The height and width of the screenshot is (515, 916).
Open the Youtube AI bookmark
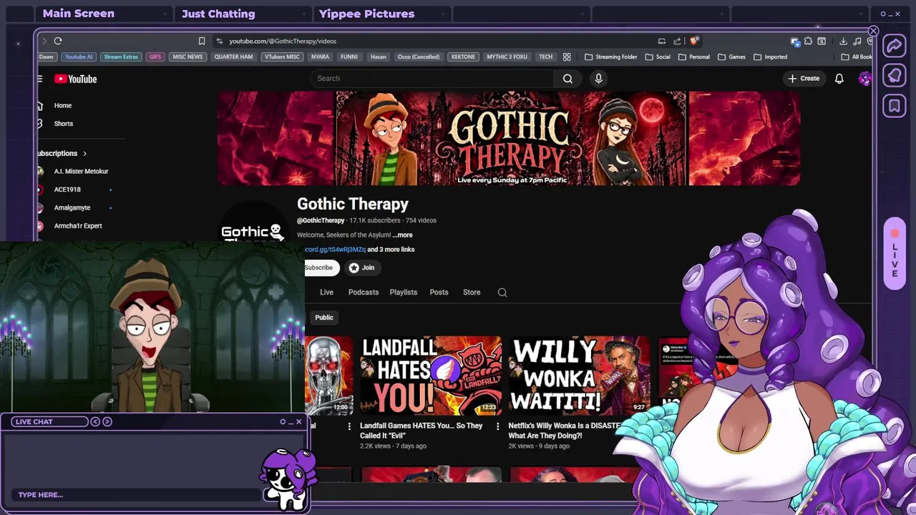click(79, 57)
